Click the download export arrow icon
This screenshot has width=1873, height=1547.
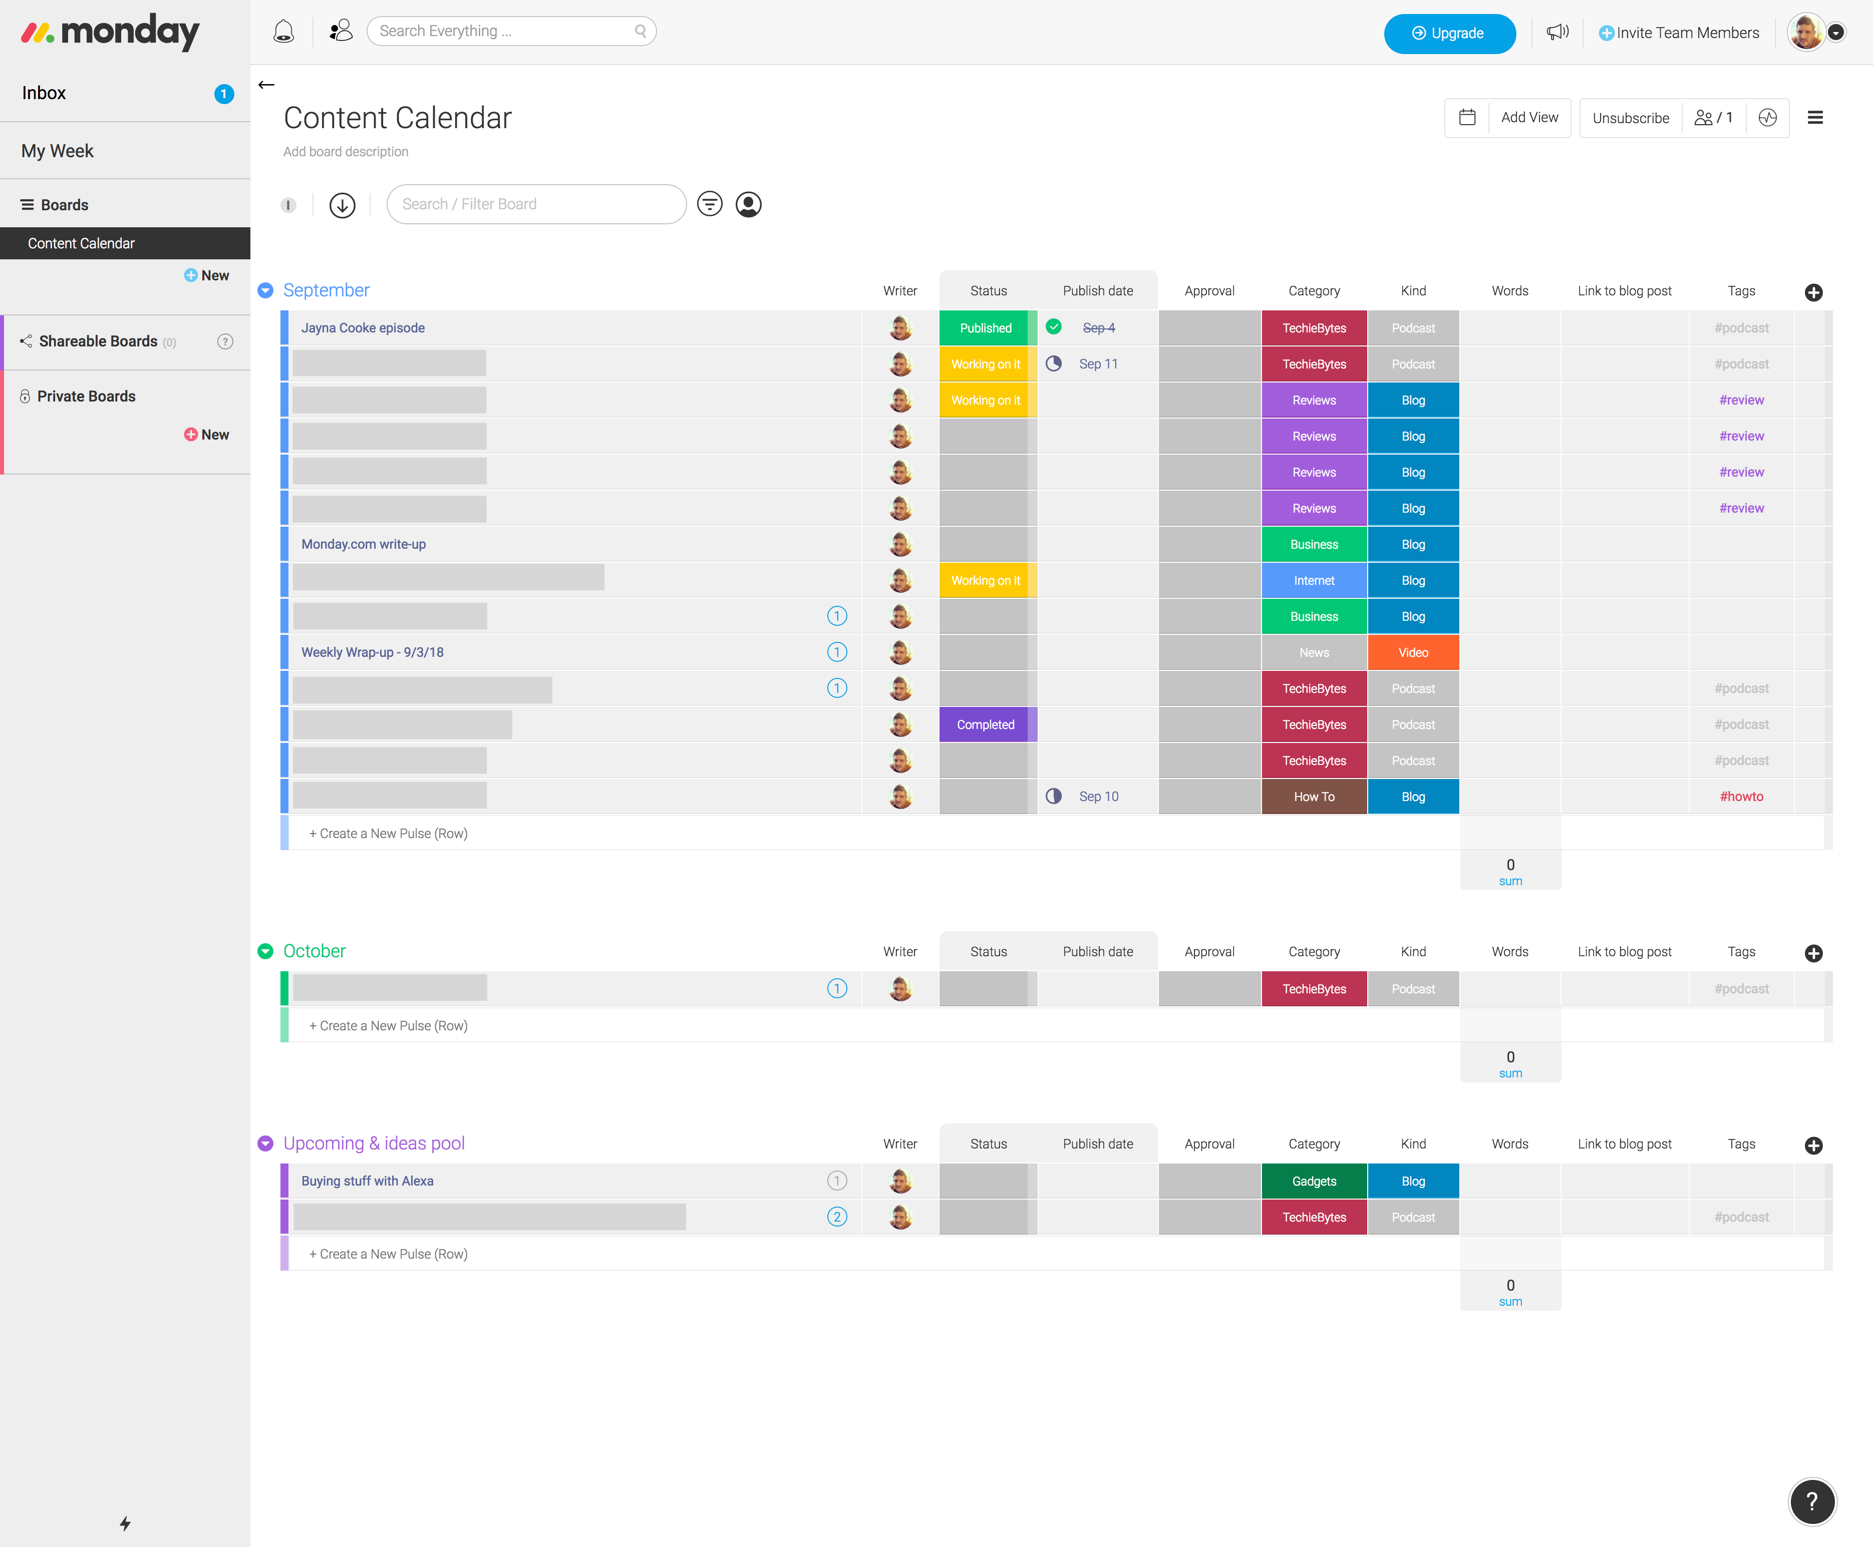point(343,205)
